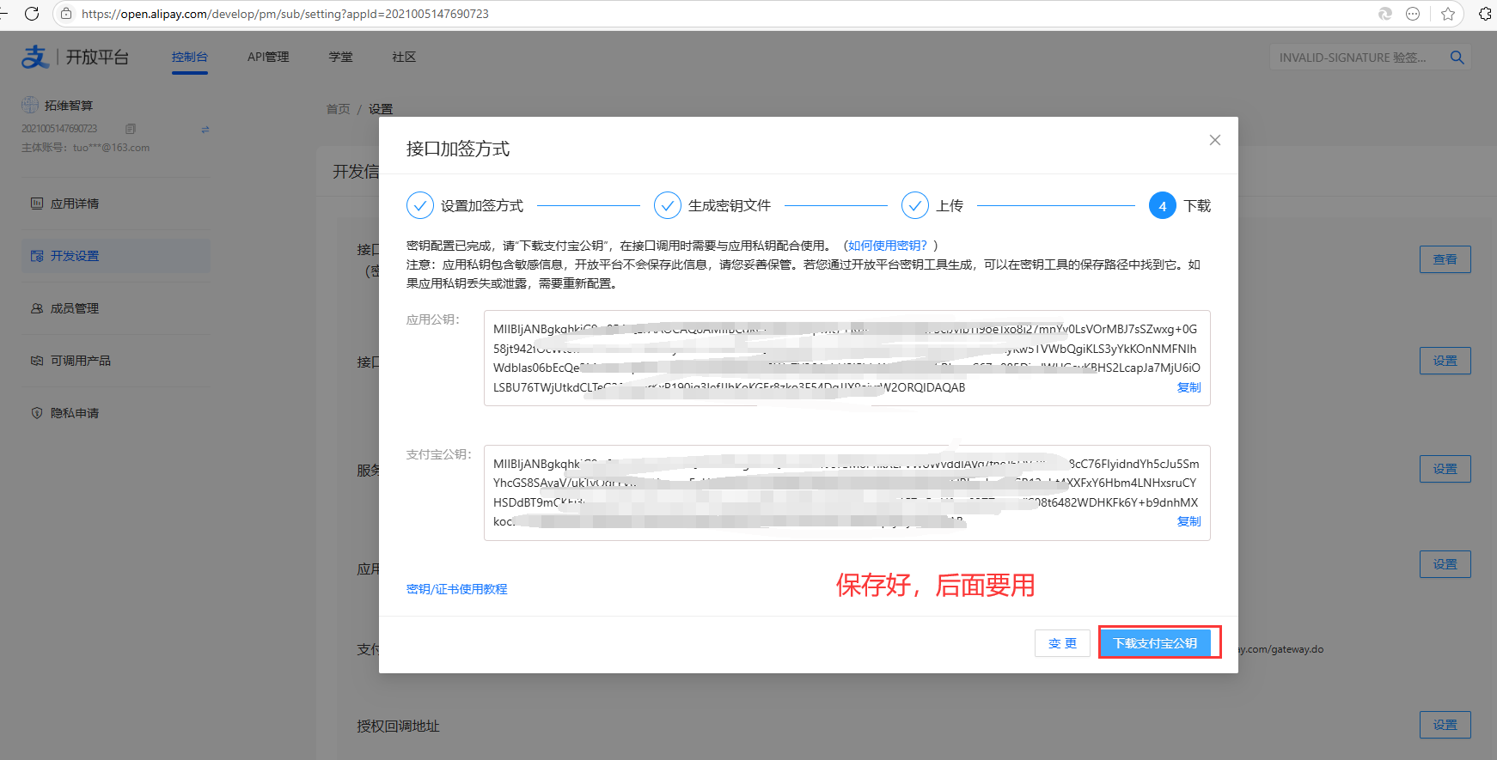Click the INVALID-SIGNATURE search field
Viewport: 1497px width, 760px height.
pos(1353,58)
